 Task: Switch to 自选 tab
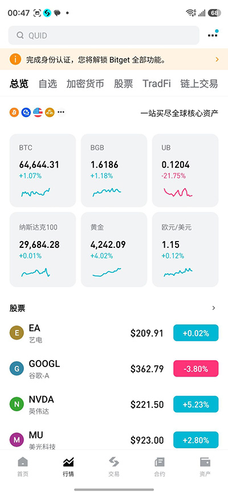coord(48,84)
